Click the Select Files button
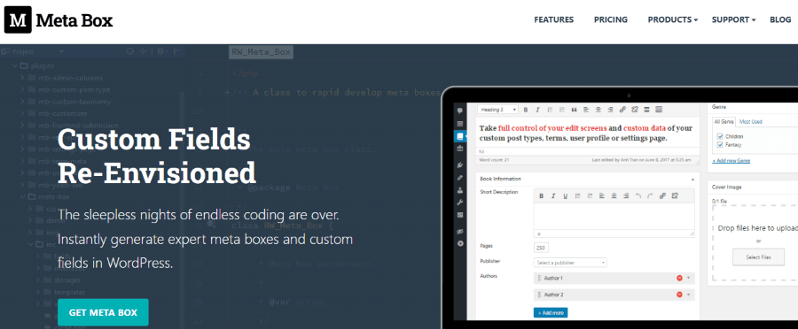The width and height of the screenshot is (798, 329). pos(758,257)
